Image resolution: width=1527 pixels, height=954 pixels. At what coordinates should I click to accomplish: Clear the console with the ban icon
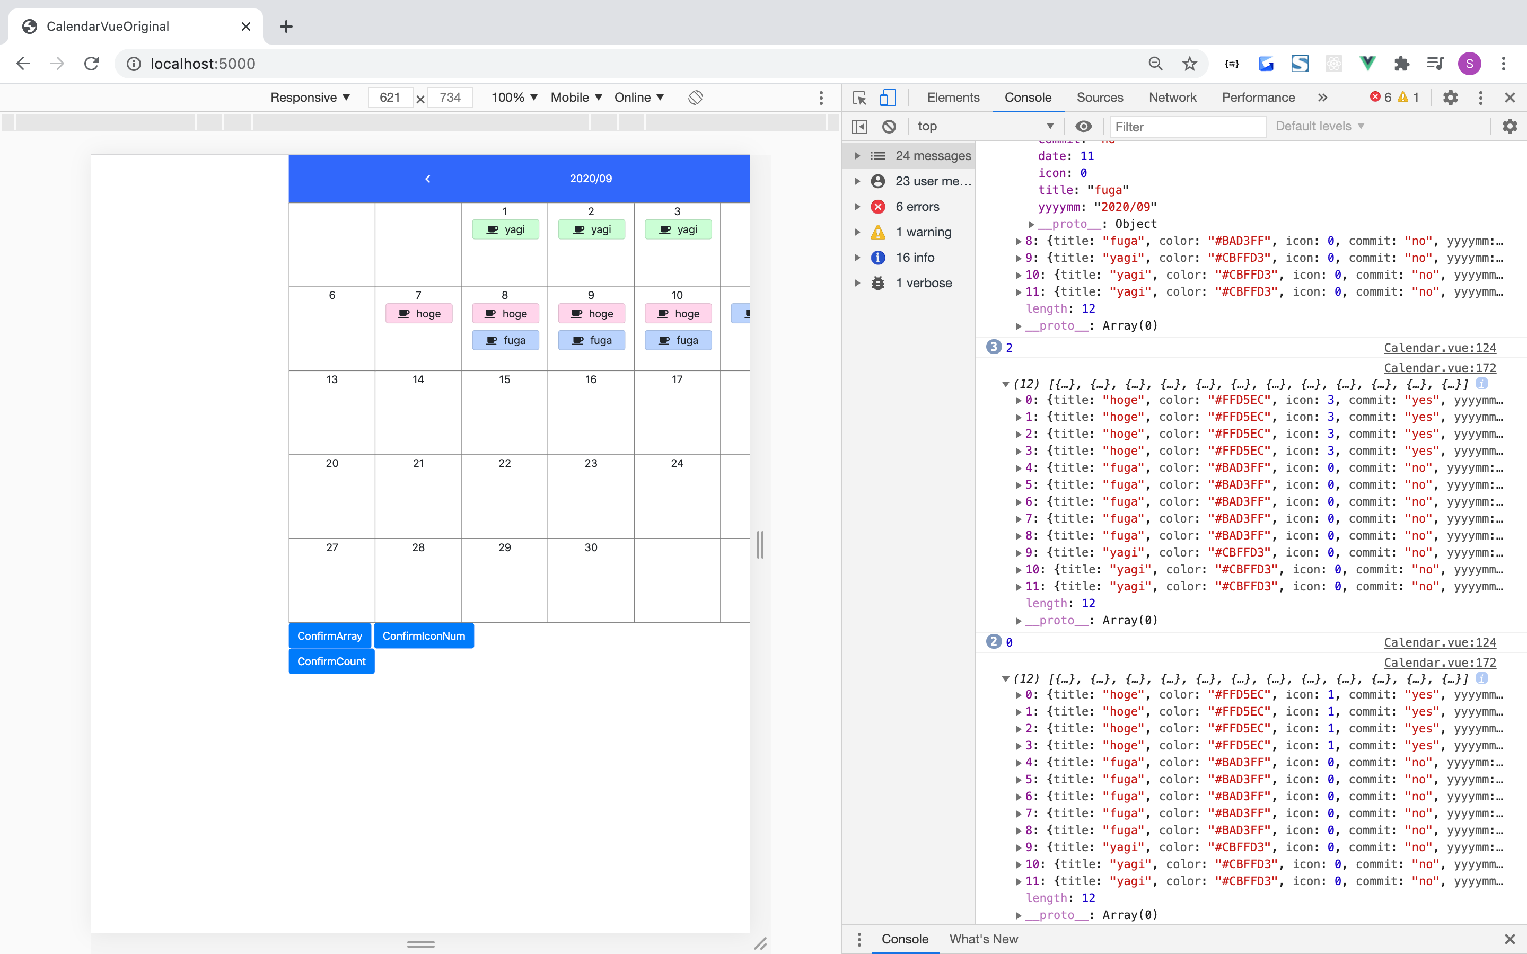[889, 126]
